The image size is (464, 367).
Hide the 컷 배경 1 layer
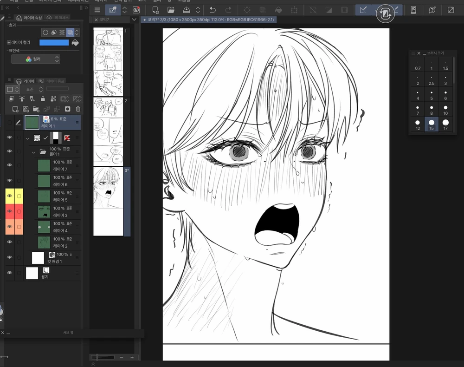tap(9, 257)
